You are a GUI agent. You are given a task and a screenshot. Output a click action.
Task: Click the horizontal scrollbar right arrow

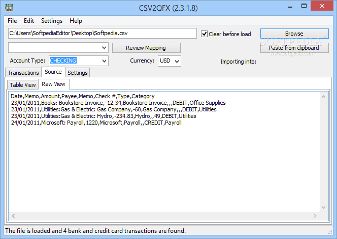tap(315, 216)
